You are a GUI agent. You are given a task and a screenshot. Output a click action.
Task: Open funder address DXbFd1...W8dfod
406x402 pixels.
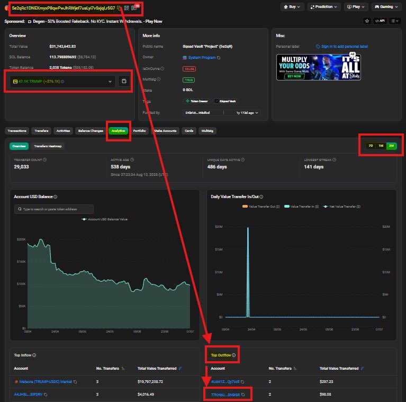point(197,113)
